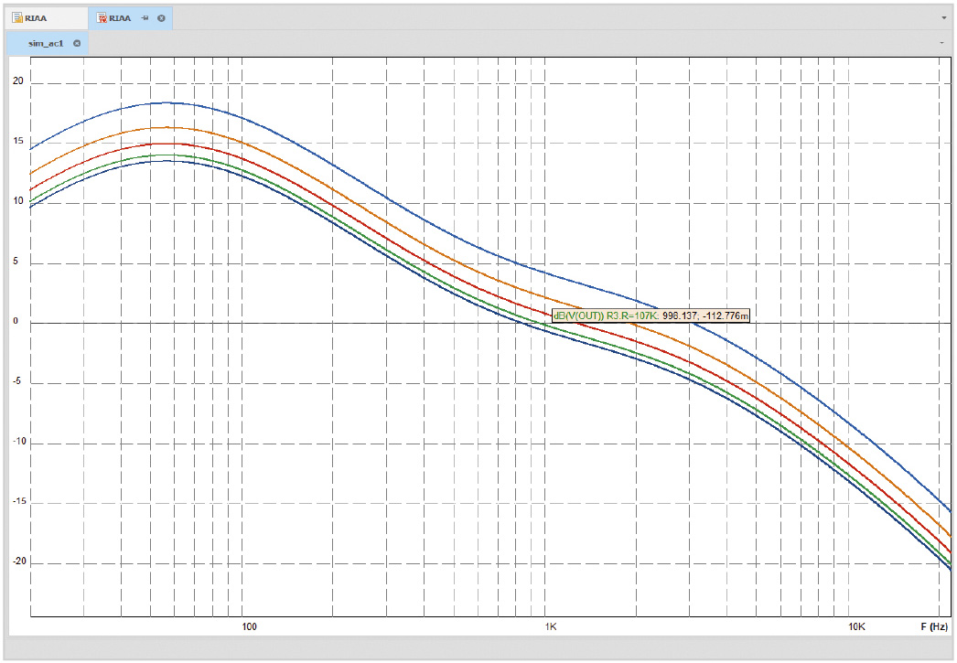Click the dB(V(OUT)) R3.R=107K tooltip
This screenshot has width=957, height=663.
point(651,315)
